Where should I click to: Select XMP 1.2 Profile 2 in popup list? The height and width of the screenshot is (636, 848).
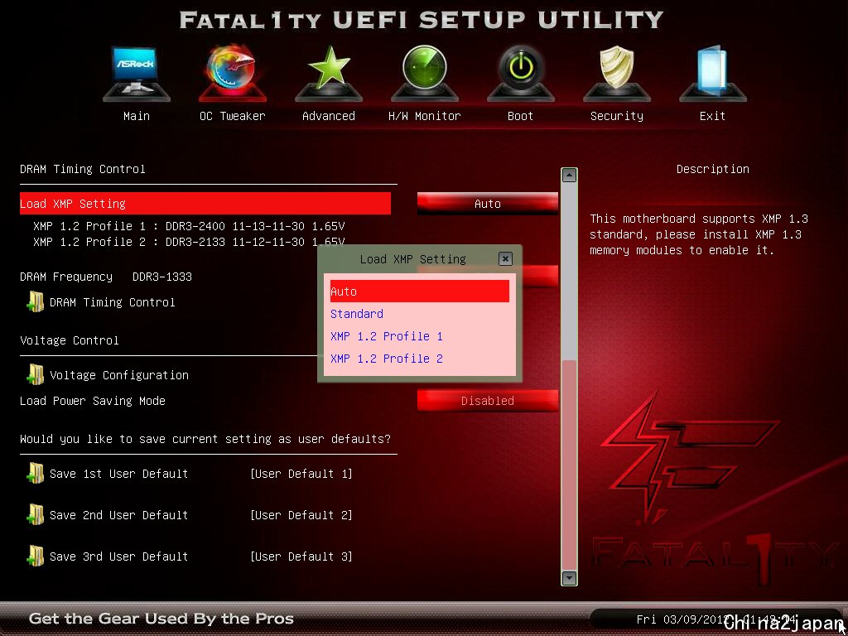coord(419,359)
